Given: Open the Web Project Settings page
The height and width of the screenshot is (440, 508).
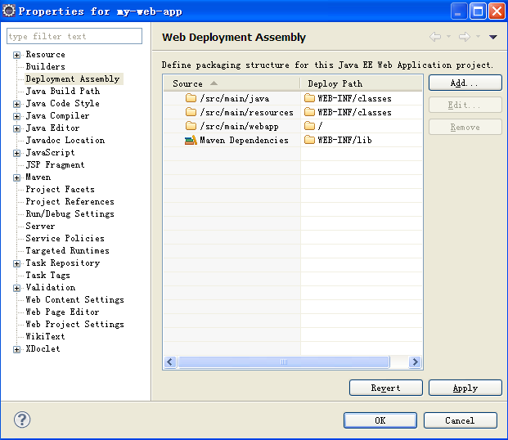Looking at the screenshot, I should 74,325.
